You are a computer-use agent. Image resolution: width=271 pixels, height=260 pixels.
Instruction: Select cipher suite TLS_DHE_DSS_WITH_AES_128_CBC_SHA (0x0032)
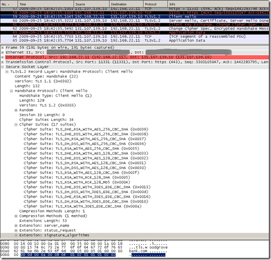pyautogui.click(x=86, y=158)
